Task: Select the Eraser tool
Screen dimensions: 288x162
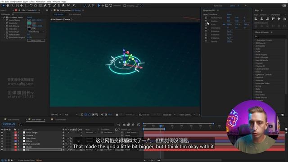Action: (x=63, y=5)
